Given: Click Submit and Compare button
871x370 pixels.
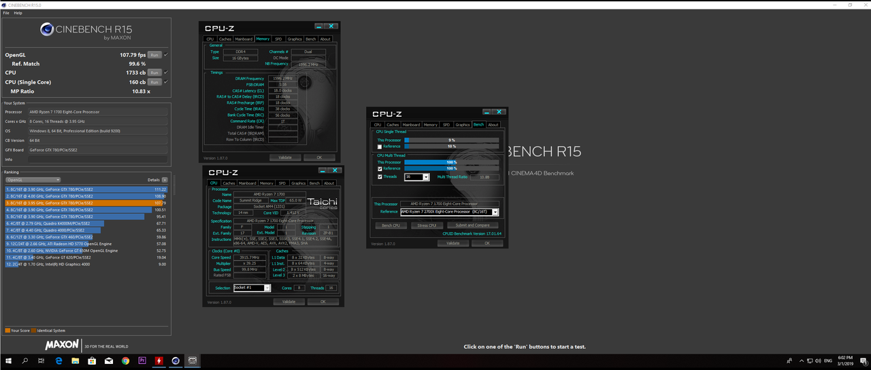Looking at the screenshot, I should (x=473, y=225).
